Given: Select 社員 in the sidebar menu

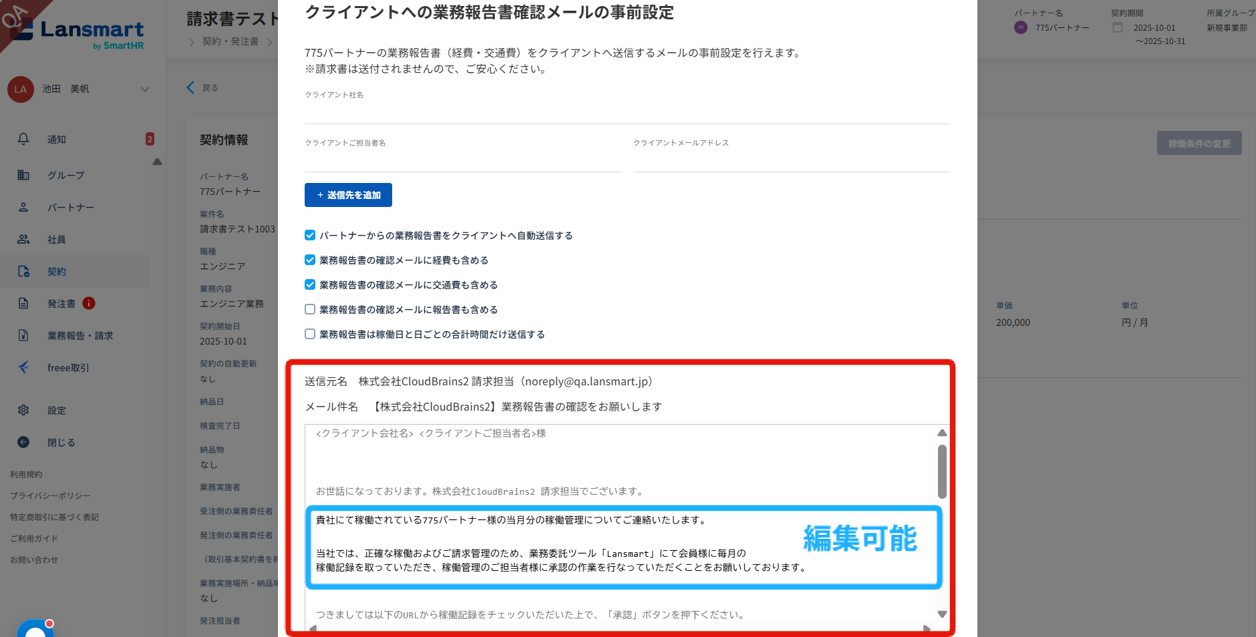Looking at the screenshot, I should 57,240.
